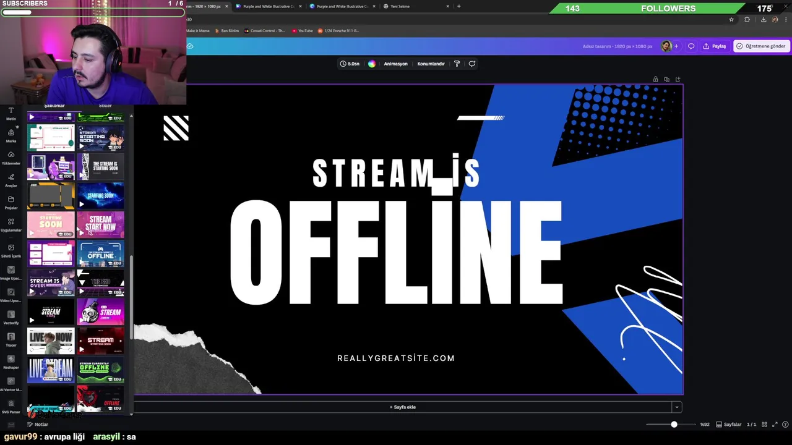The height and width of the screenshot is (445, 792).
Task: Bookmark page with the star icon
Action: coord(731,20)
